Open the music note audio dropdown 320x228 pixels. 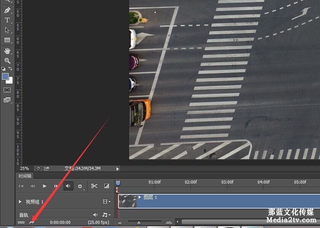[106, 215]
